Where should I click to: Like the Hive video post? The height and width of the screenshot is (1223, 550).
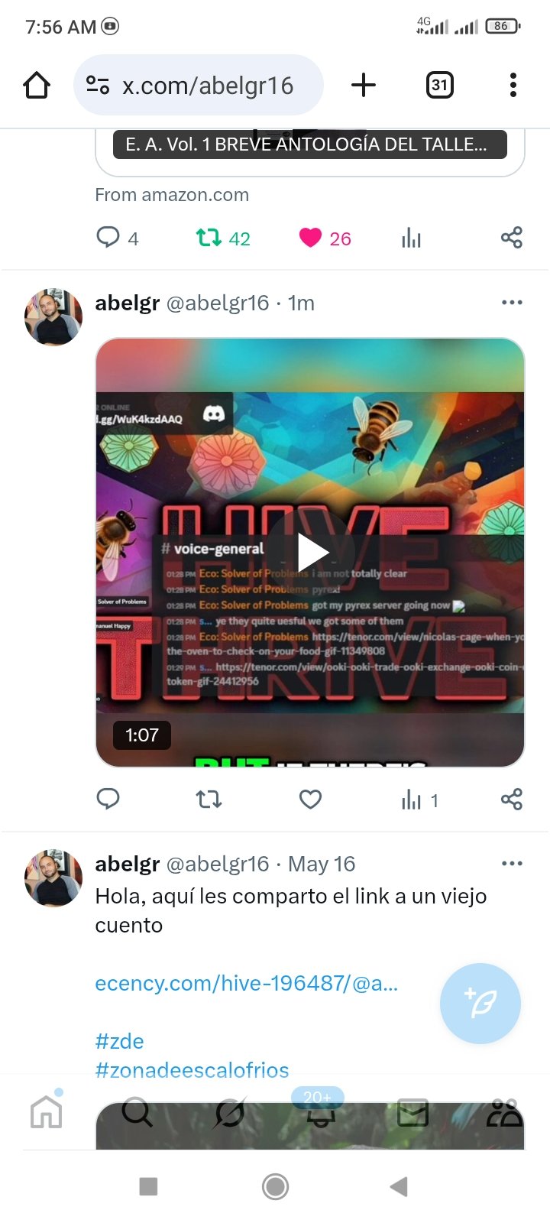click(x=310, y=800)
